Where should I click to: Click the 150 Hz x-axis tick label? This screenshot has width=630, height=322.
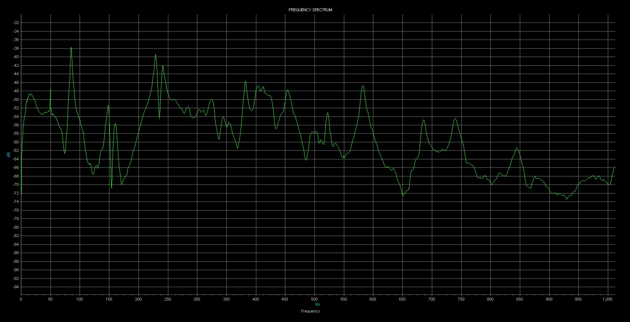[109, 299]
